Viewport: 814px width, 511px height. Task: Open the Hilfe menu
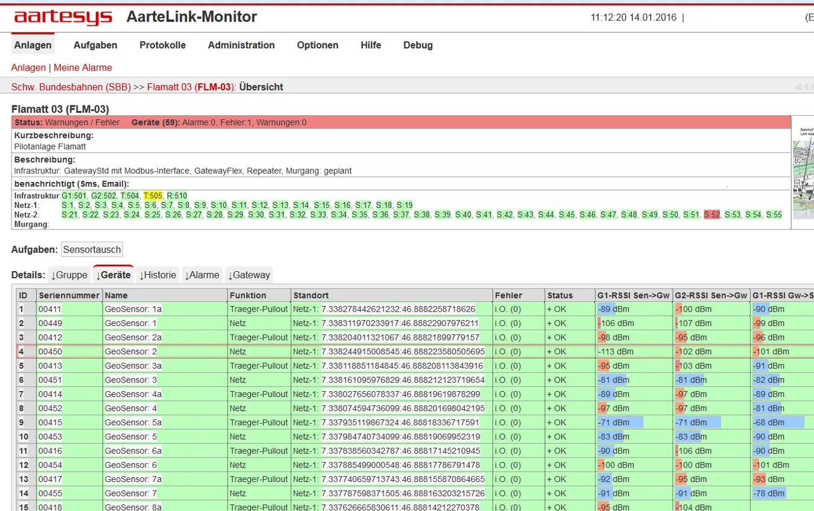[x=371, y=45]
